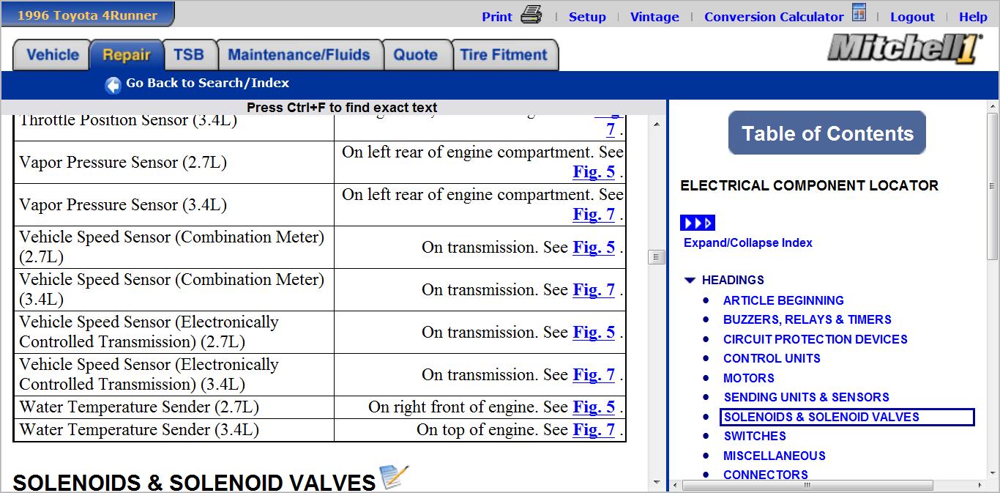Select the Repair tab
This screenshot has width=1000, height=493.
tap(126, 55)
